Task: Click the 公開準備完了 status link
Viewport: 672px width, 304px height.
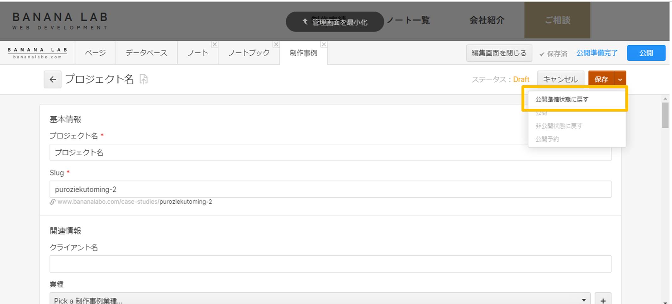Action: click(x=597, y=53)
